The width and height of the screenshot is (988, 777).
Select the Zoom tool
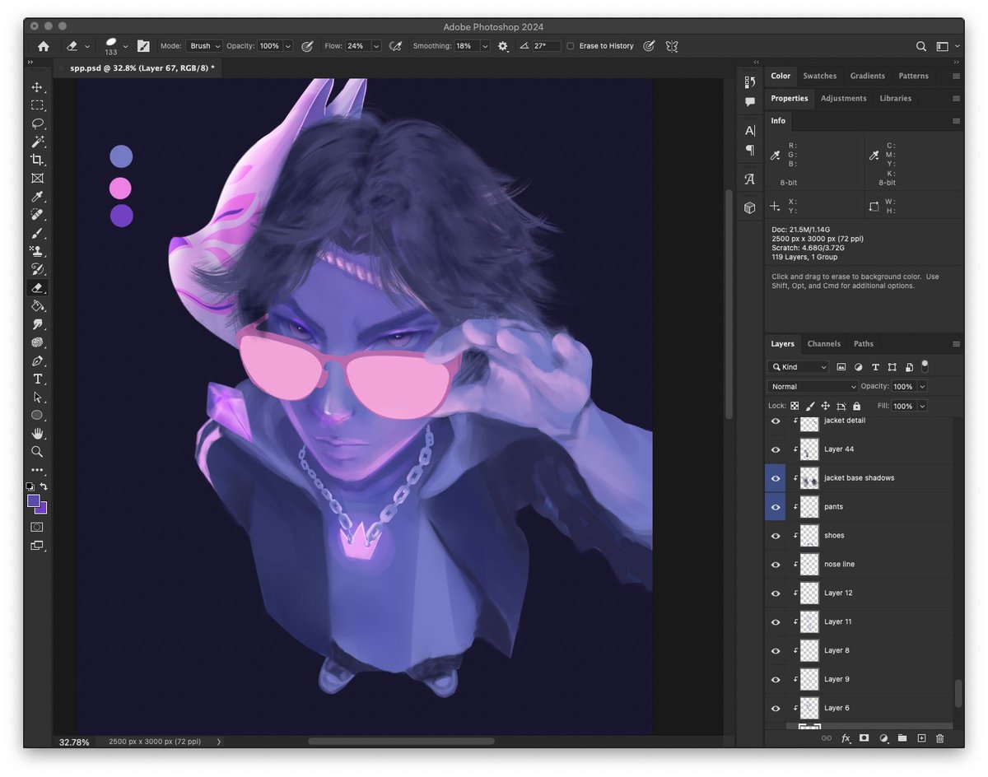click(37, 451)
